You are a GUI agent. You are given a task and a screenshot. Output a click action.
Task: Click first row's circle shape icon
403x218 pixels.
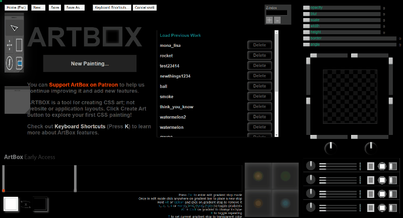382,166
